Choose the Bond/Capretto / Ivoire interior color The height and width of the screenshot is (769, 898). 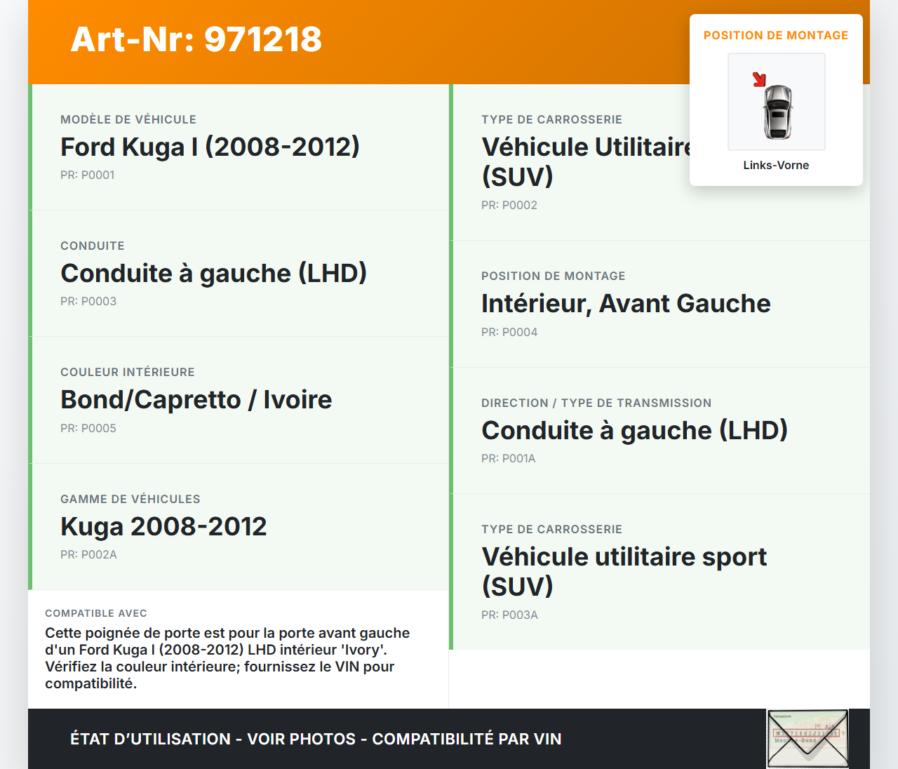[x=196, y=400]
